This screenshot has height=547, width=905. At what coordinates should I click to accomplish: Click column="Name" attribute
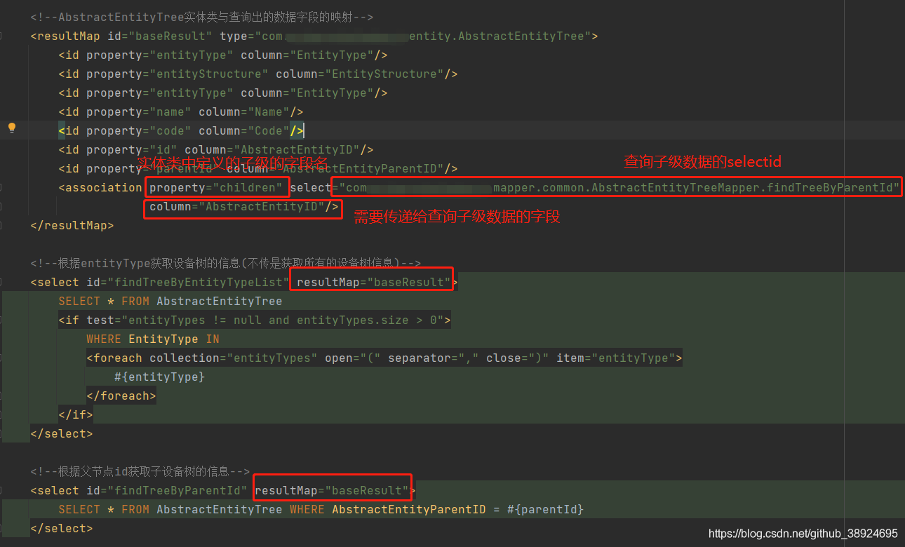[244, 112]
